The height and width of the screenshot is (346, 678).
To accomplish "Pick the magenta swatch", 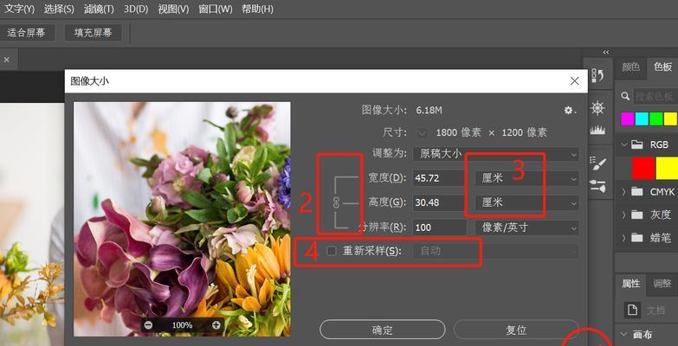I will pyautogui.click(x=628, y=119).
